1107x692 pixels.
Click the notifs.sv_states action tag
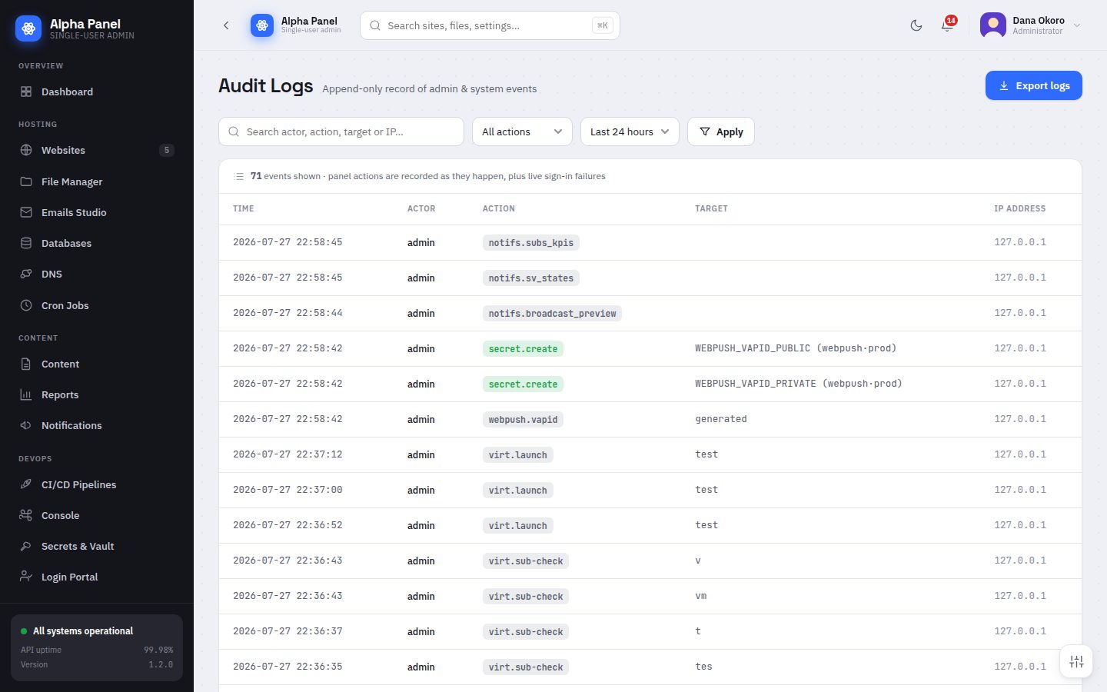[530, 278]
